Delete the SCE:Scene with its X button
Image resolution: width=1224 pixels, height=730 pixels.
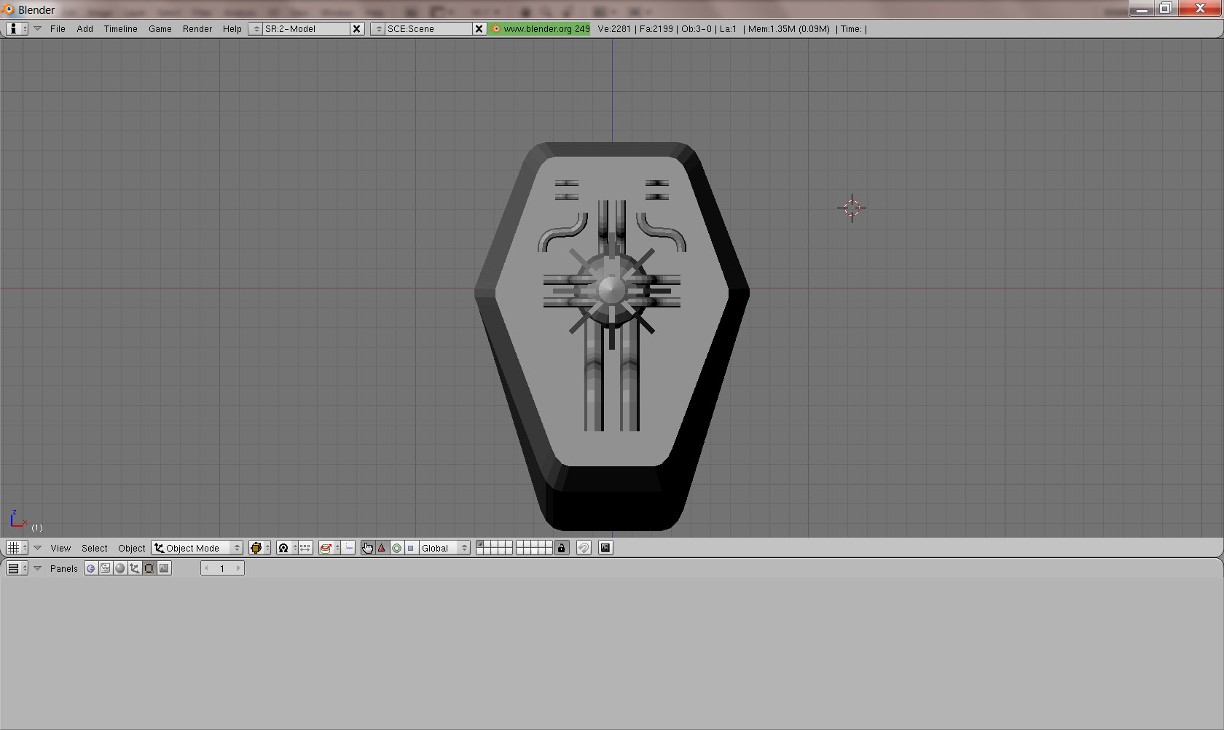[x=479, y=29]
